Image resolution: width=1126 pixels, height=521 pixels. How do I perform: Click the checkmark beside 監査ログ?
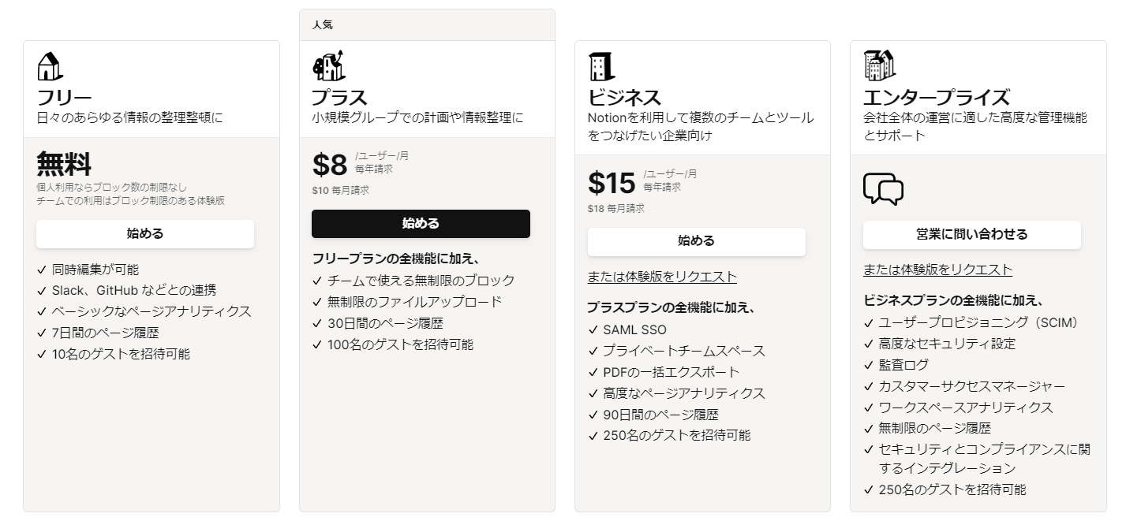pos(869,365)
